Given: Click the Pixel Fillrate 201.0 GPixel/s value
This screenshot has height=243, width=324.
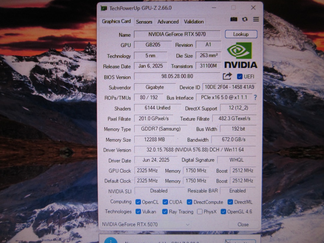Looking at the screenshot, I should (154, 118).
